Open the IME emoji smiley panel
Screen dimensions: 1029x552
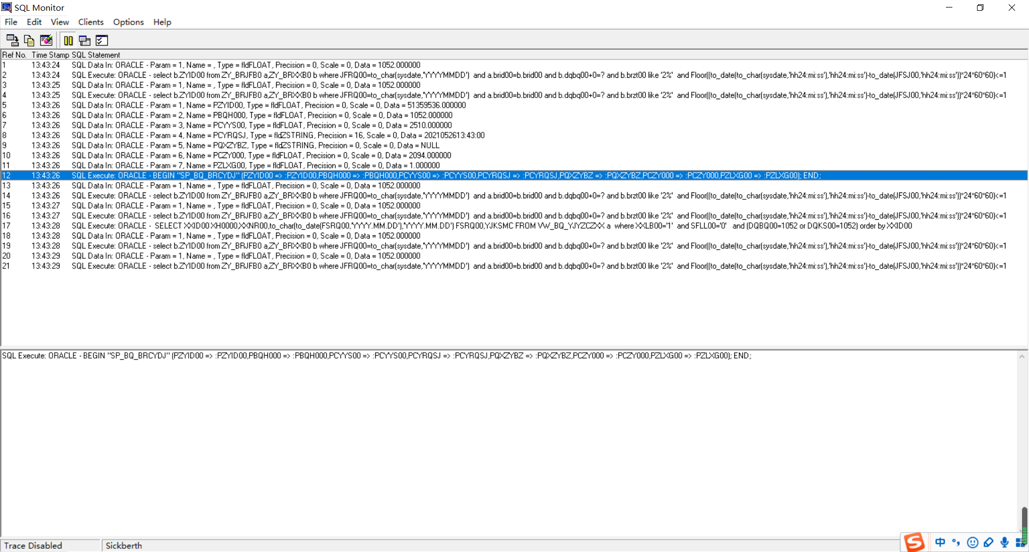973,542
